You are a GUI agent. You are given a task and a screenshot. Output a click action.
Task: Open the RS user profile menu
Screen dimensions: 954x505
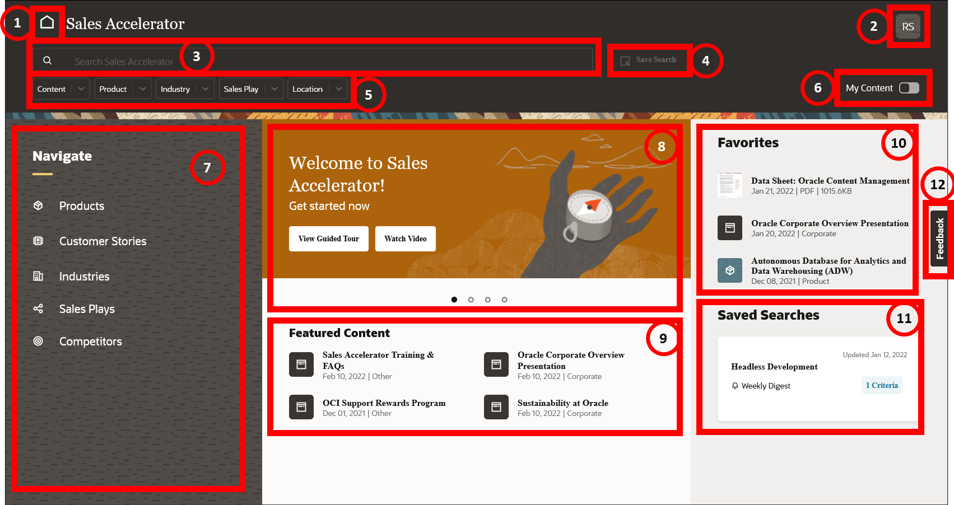pyautogui.click(x=908, y=25)
